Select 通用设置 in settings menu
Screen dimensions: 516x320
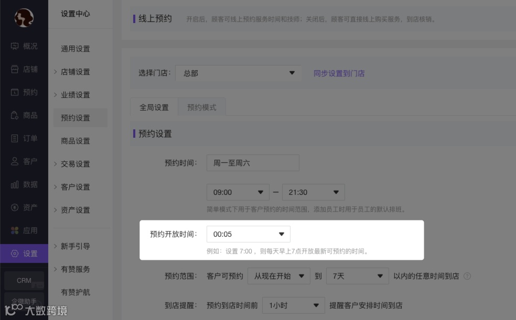point(76,49)
